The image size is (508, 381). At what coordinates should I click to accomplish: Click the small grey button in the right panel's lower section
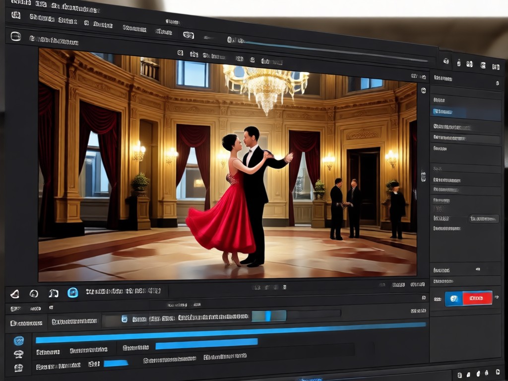click(484, 219)
